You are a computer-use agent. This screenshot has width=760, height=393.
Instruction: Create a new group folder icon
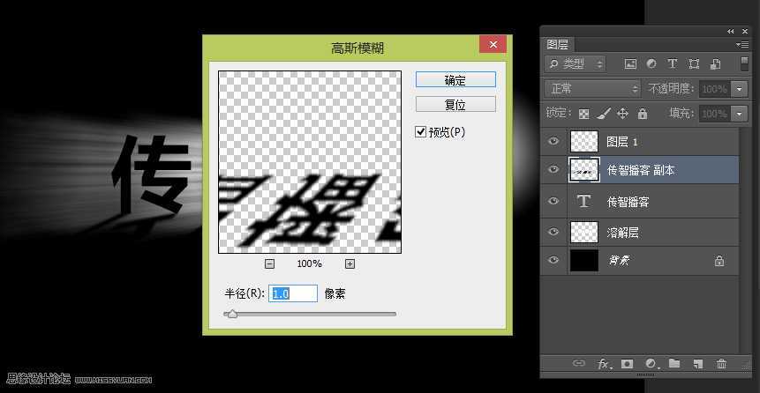(674, 363)
